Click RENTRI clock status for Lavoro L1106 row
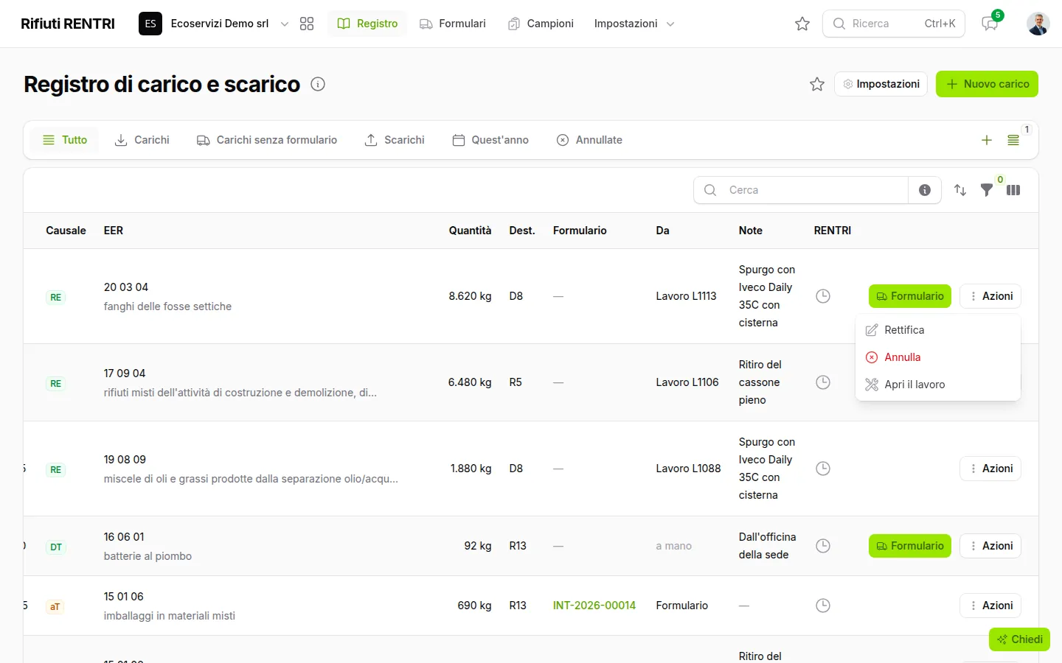This screenshot has width=1062, height=663. click(x=823, y=382)
